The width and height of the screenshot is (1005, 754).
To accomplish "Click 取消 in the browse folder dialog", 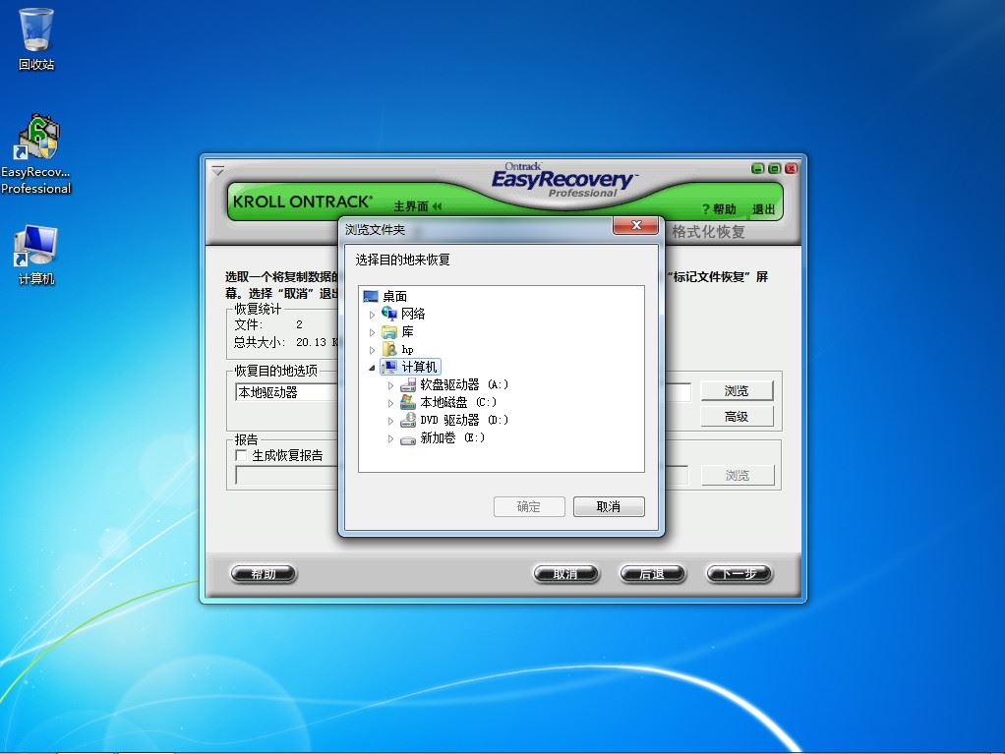I will [x=609, y=506].
